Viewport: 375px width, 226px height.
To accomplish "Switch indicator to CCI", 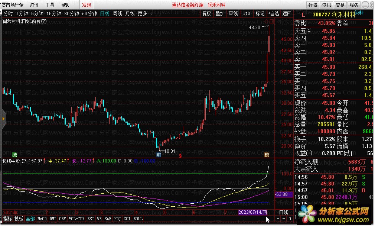I will pos(127,219).
